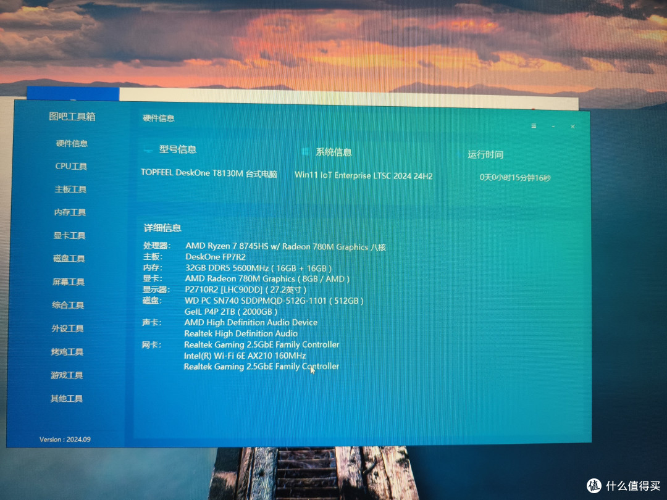Viewport: 667px width, 500px height.
Task: Click the WD PC SN740 disk line
Action: 274,301
